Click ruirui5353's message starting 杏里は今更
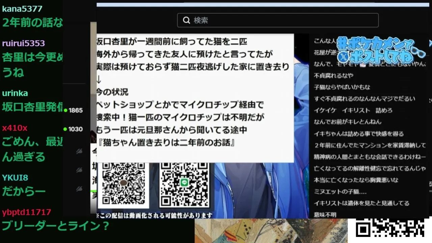 32,64
